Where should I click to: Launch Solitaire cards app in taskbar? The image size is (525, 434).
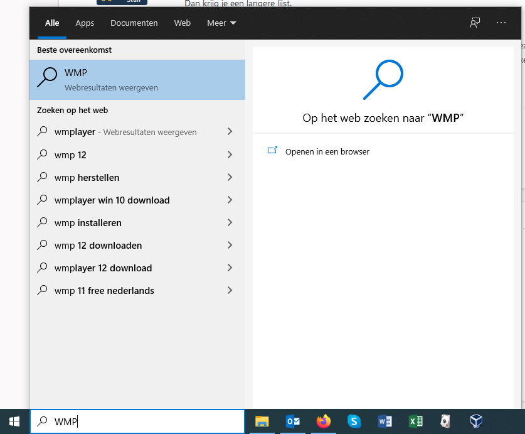pos(445,421)
